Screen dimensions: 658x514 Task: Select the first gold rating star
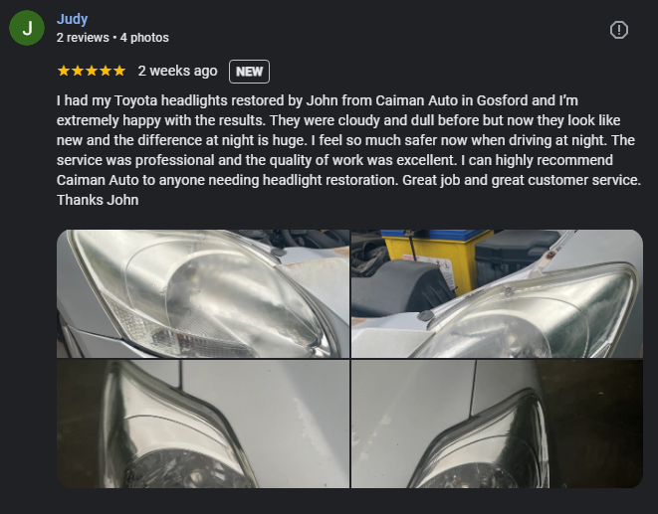click(x=64, y=71)
